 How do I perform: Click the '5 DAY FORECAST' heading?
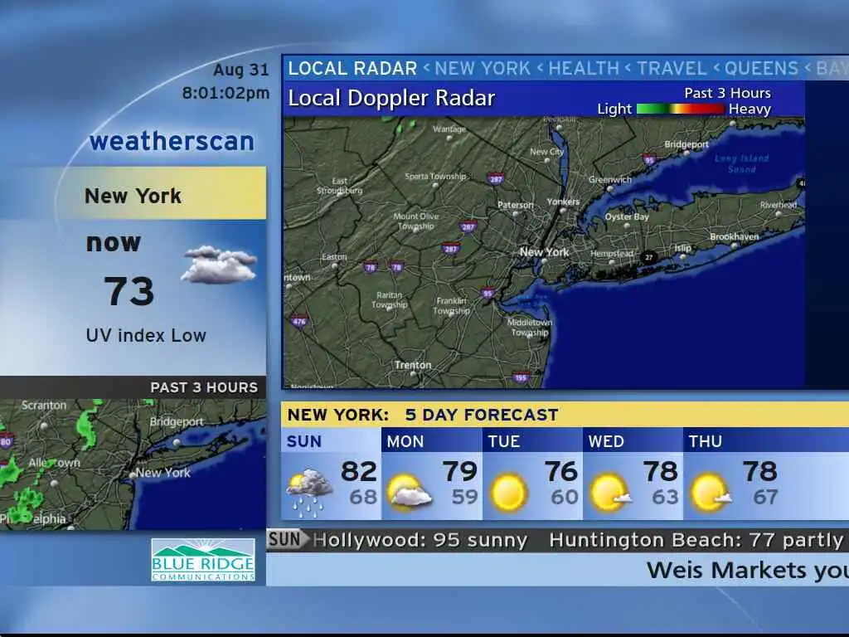[x=482, y=415]
